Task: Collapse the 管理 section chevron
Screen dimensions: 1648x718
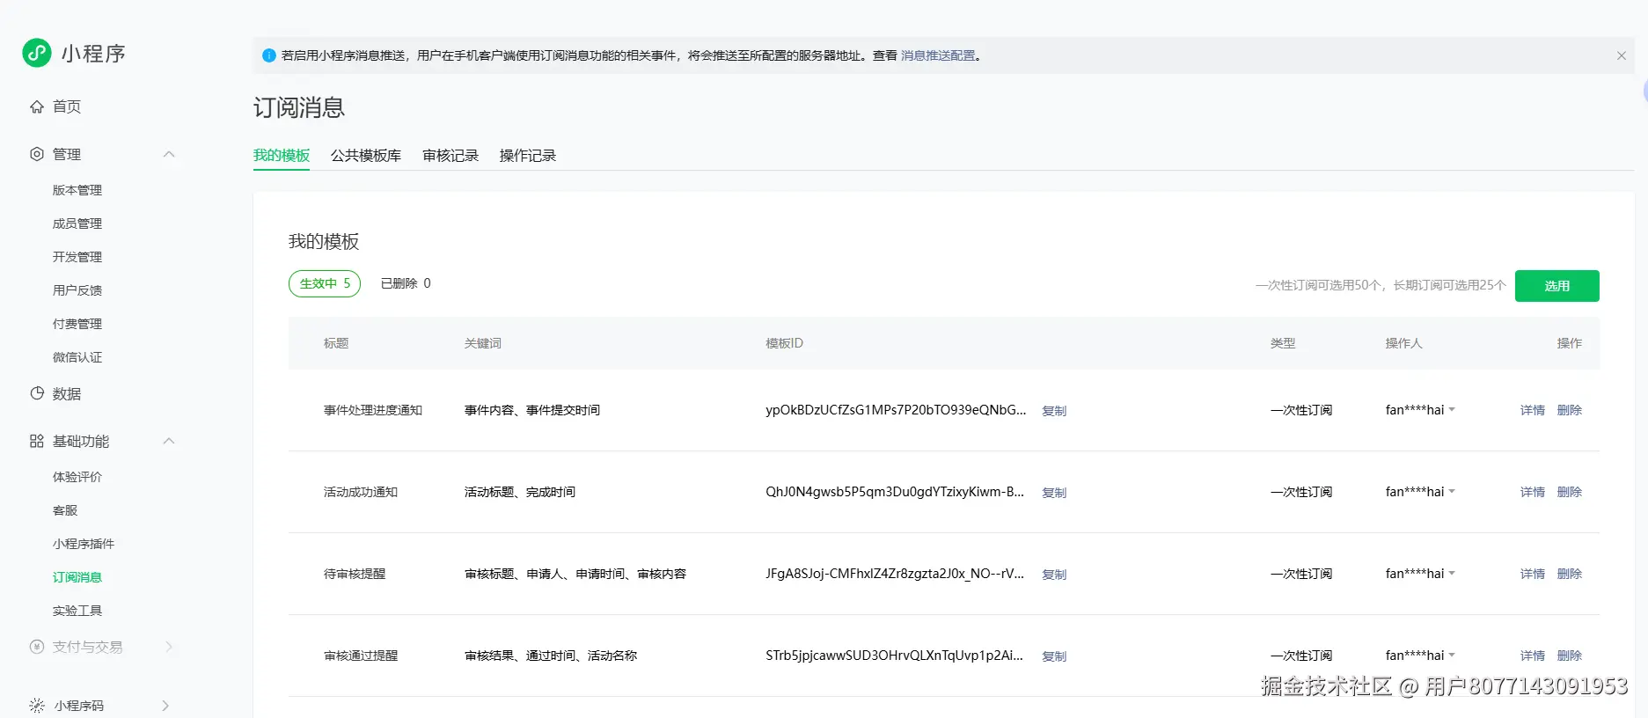Action: 169,154
